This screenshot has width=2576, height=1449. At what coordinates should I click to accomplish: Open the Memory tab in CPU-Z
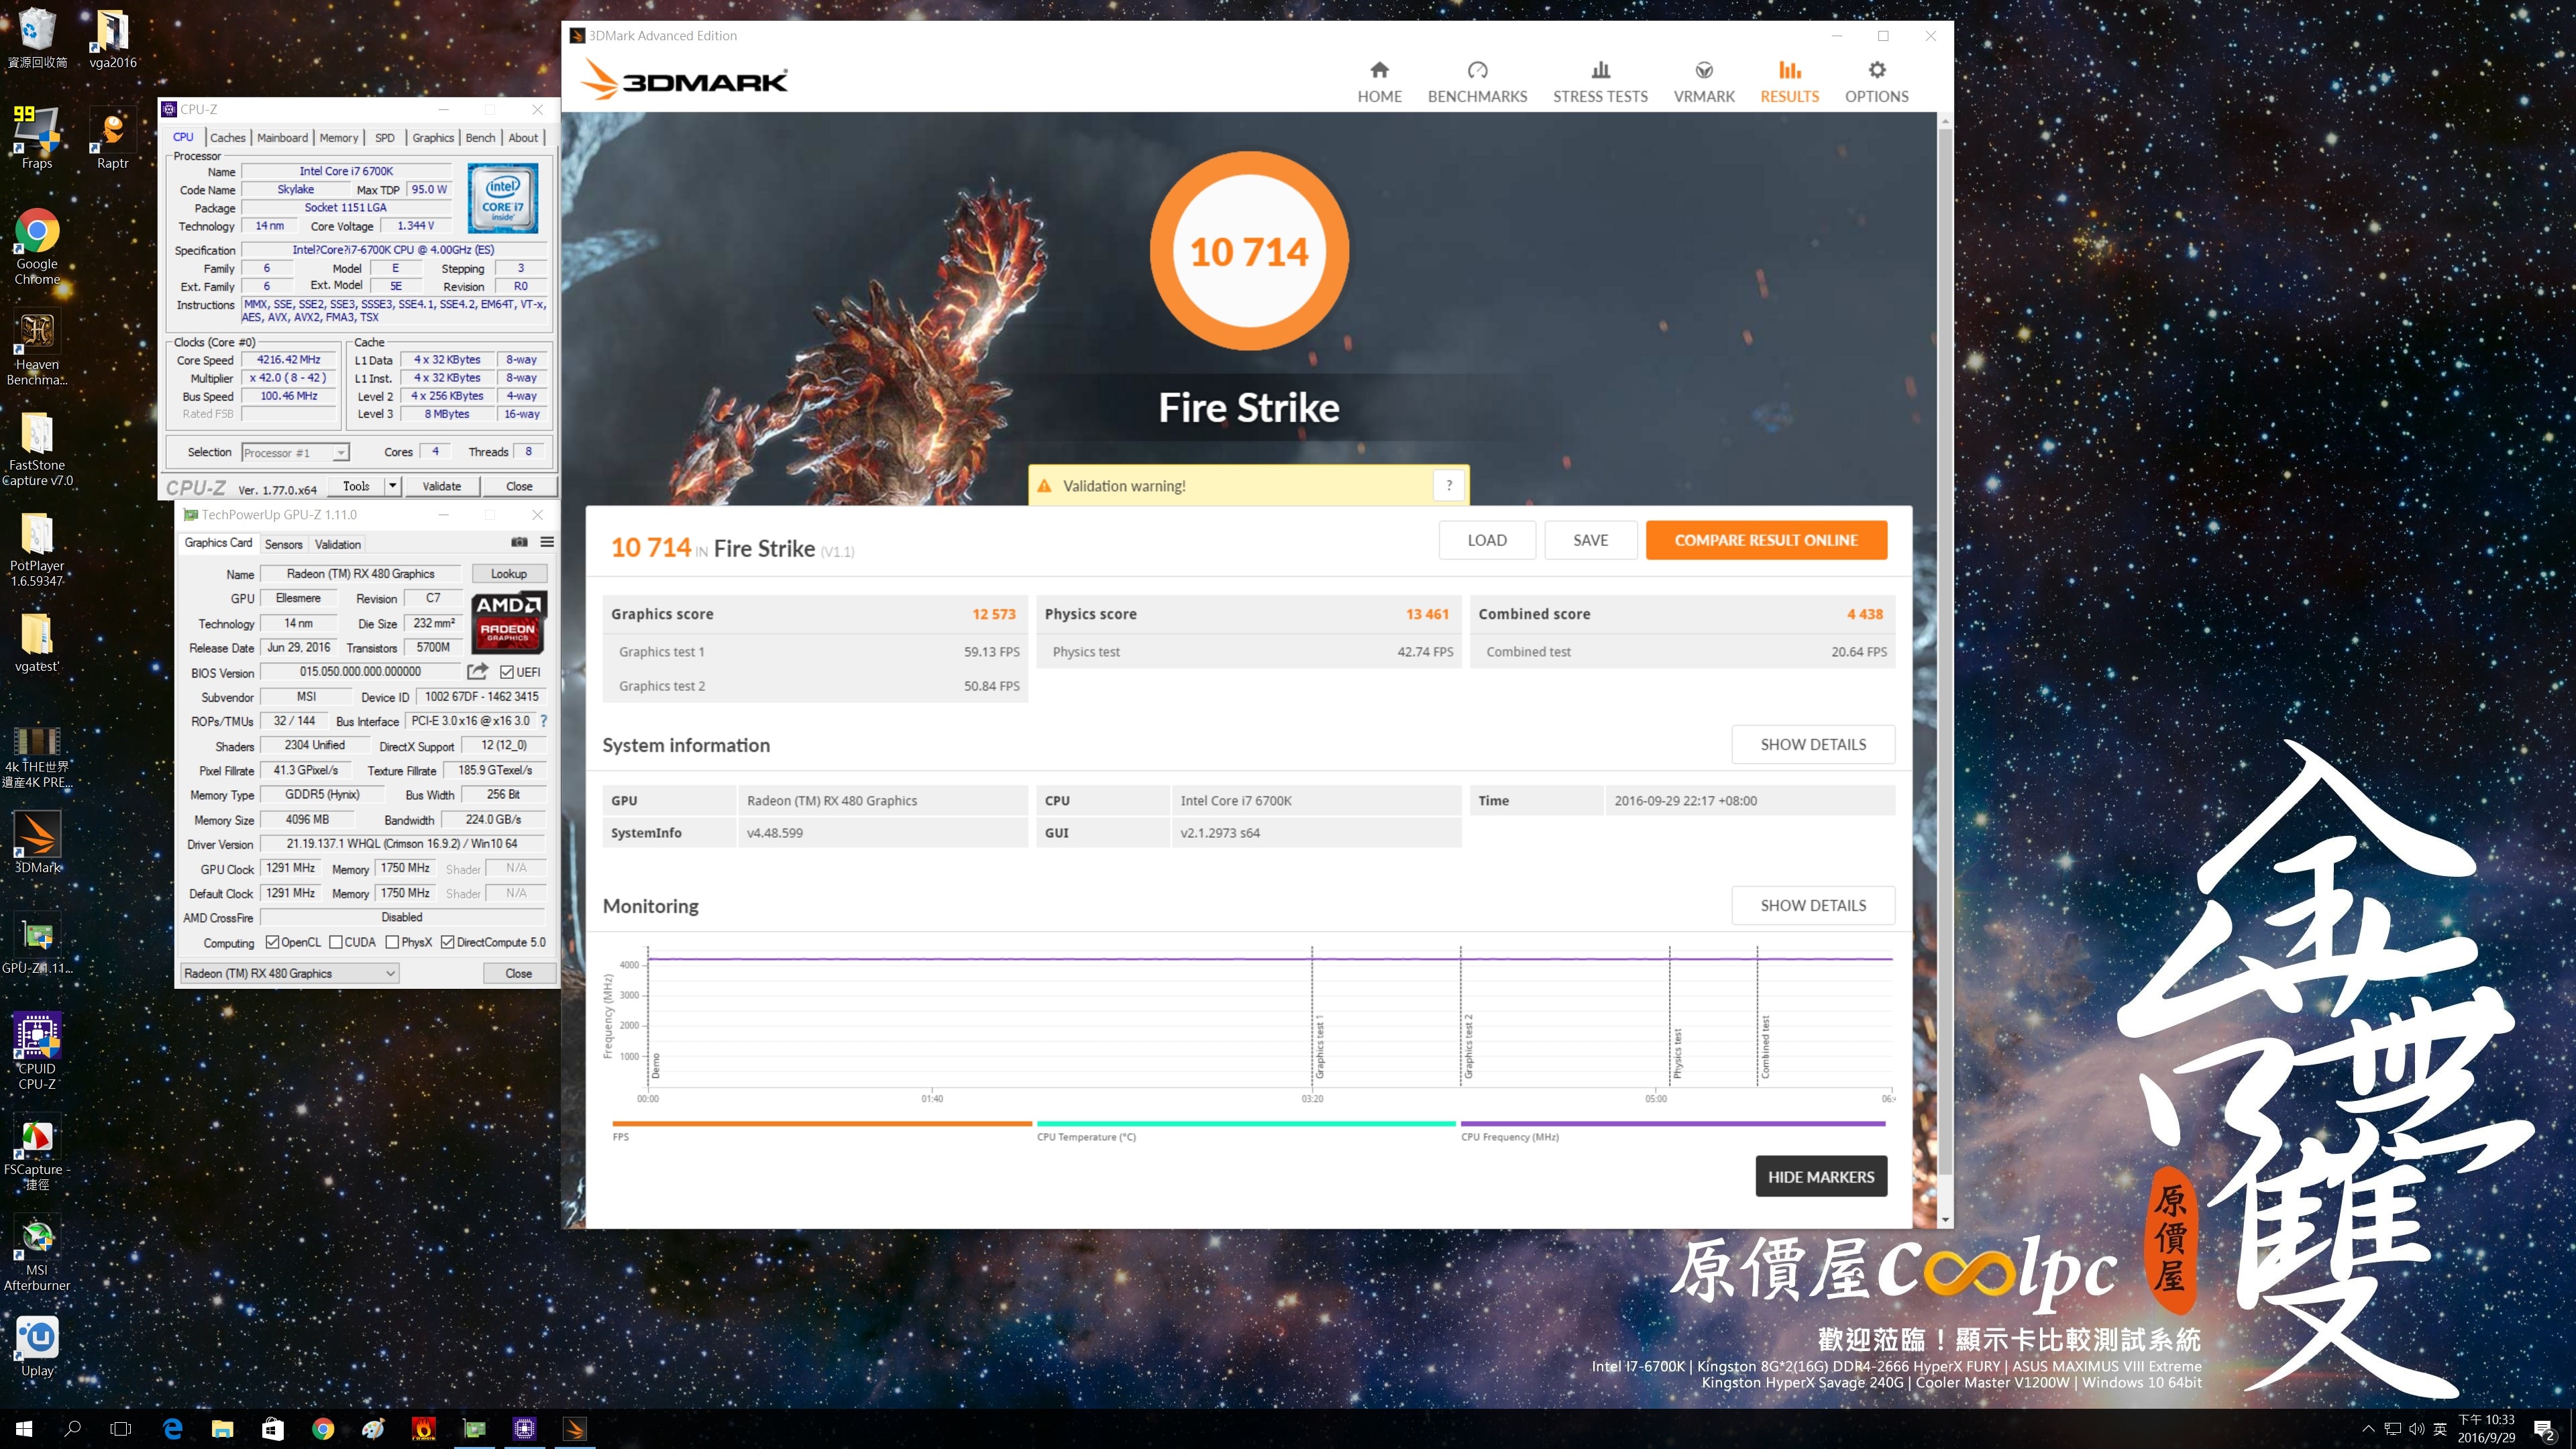tap(338, 138)
